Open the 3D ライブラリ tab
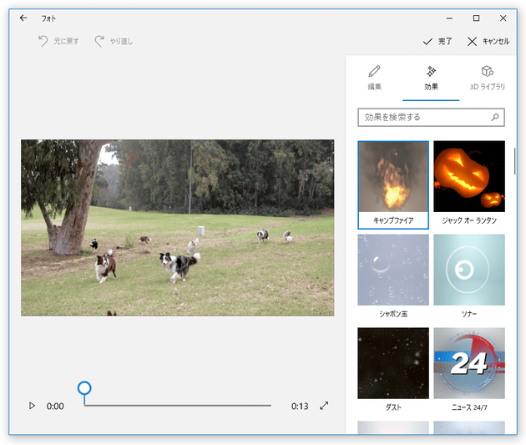Viewport: 526px width, 445px height. pyautogui.click(x=487, y=78)
